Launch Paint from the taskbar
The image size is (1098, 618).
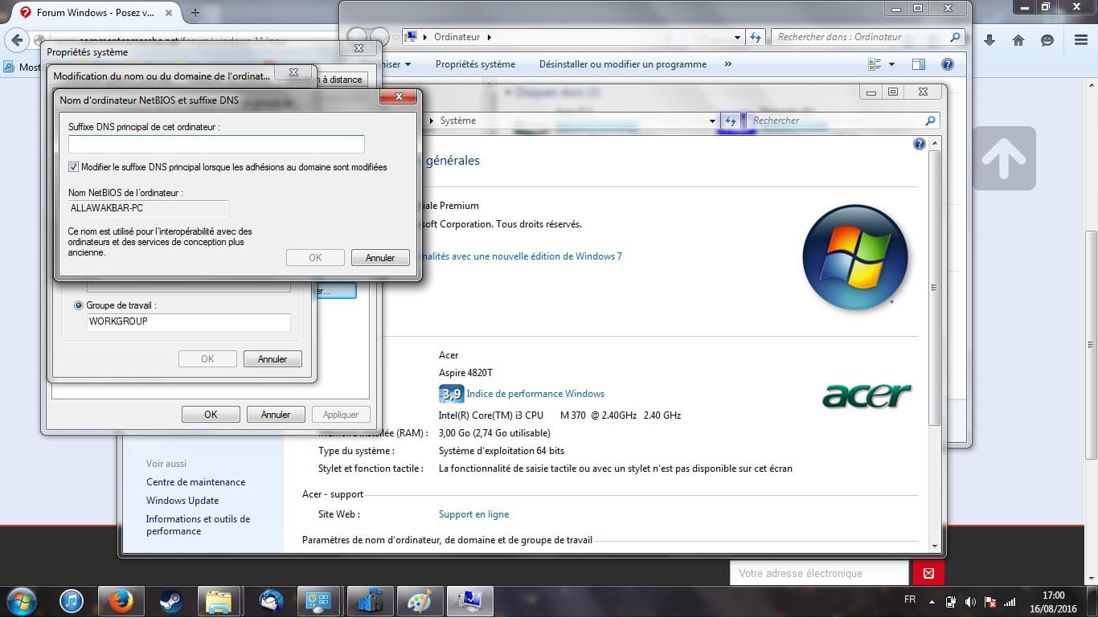pos(420,601)
